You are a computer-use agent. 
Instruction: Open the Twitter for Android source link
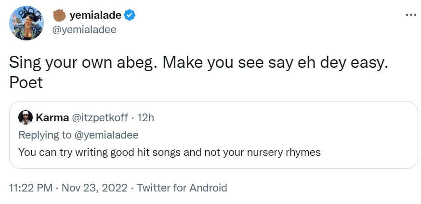tap(182, 188)
